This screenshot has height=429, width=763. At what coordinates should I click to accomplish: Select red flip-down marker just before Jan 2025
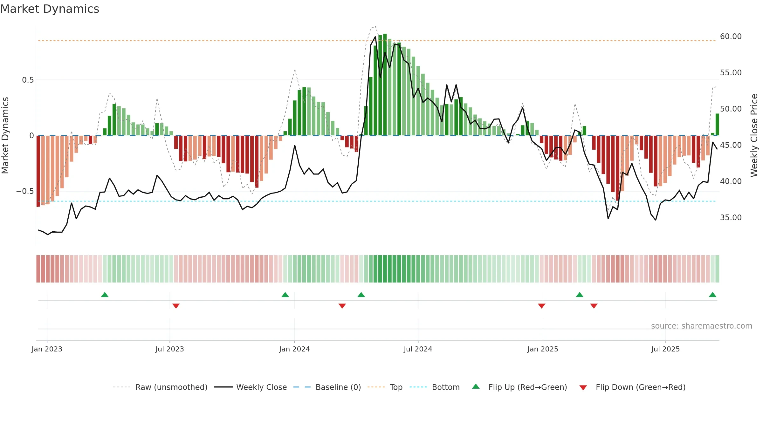tap(542, 306)
